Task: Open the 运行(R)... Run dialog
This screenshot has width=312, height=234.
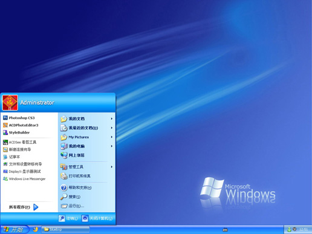Action: click(x=73, y=206)
